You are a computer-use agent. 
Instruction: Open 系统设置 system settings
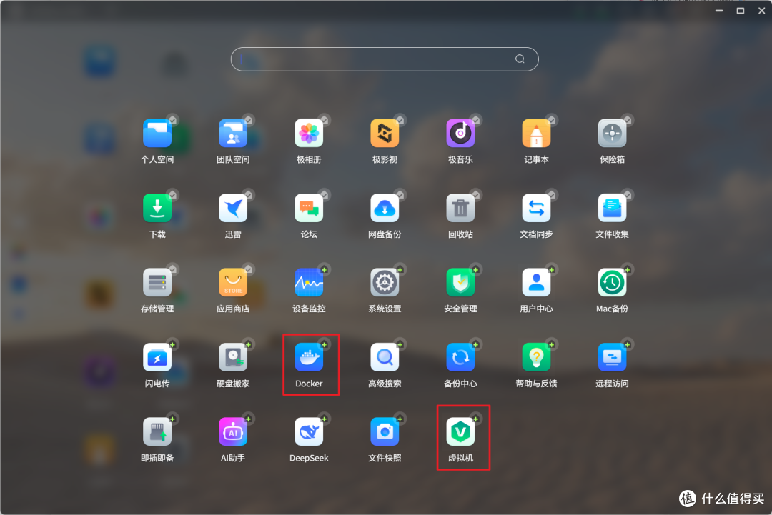click(385, 283)
